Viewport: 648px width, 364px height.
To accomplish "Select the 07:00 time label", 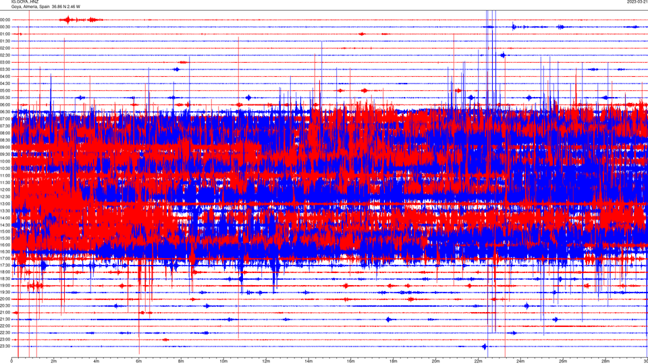I will pos(5,119).
